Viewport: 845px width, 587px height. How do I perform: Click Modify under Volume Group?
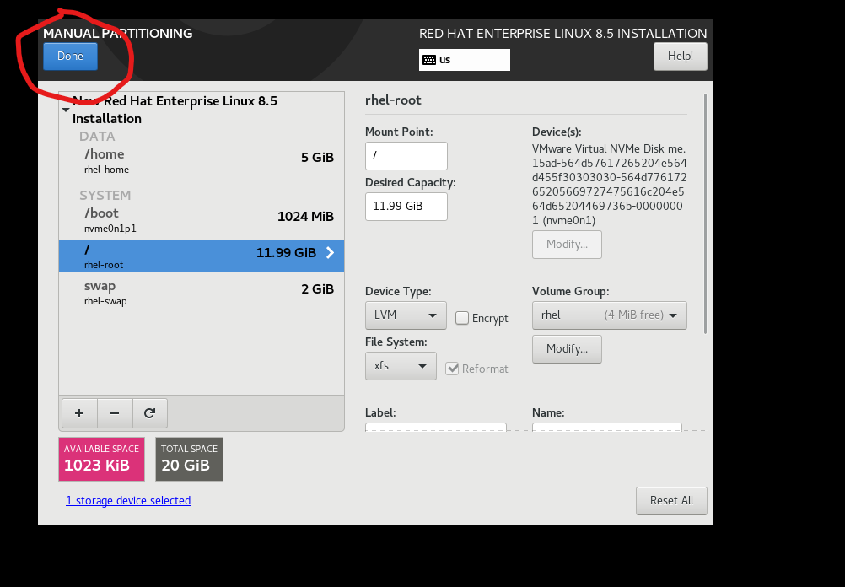point(567,349)
